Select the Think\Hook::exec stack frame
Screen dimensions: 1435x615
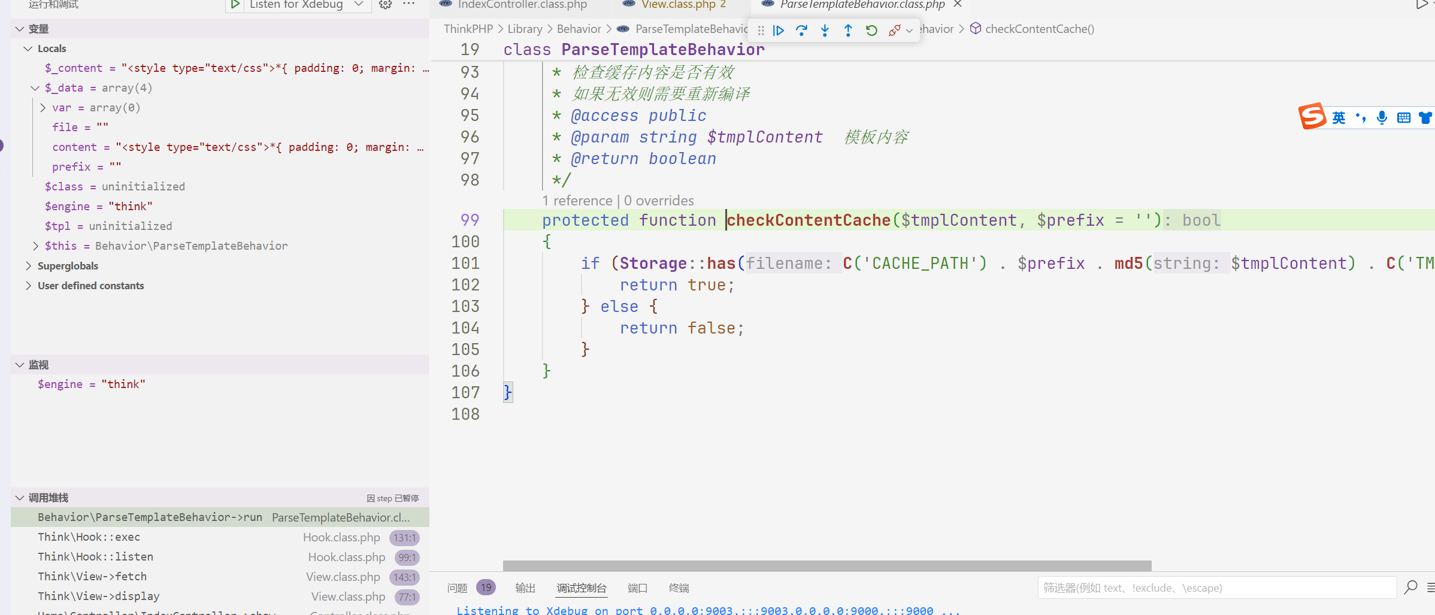point(89,537)
